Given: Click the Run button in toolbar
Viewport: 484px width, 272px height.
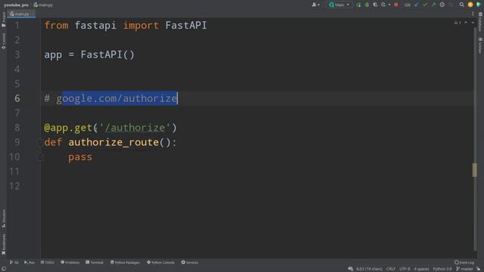Looking at the screenshot, I should pyautogui.click(x=358, y=5).
